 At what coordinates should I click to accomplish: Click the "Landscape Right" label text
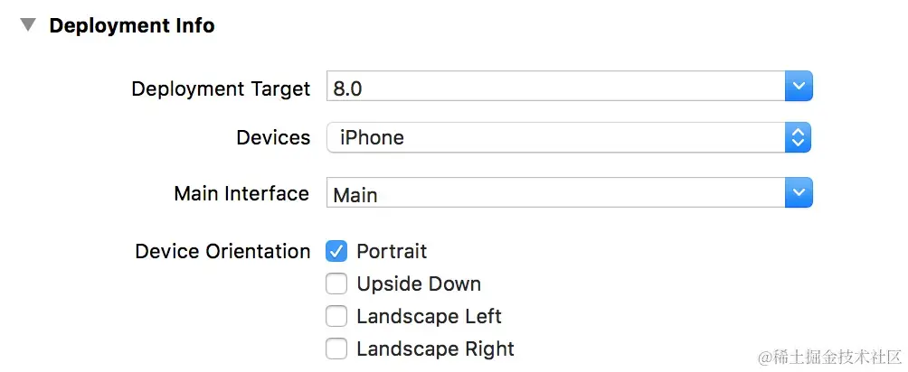[x=435, y=349]
